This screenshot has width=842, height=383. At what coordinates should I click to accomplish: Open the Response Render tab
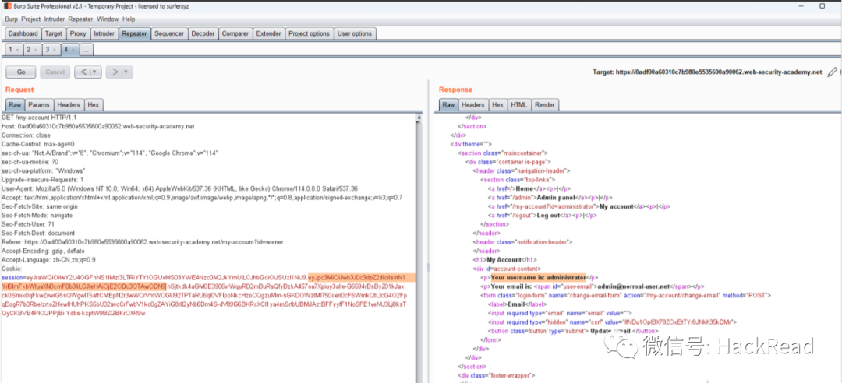point(544,105)
